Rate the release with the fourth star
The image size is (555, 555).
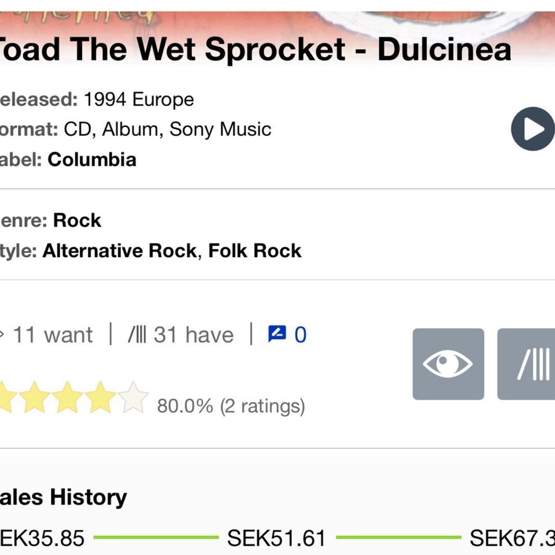pyautogui.click(x=101, y=398)
